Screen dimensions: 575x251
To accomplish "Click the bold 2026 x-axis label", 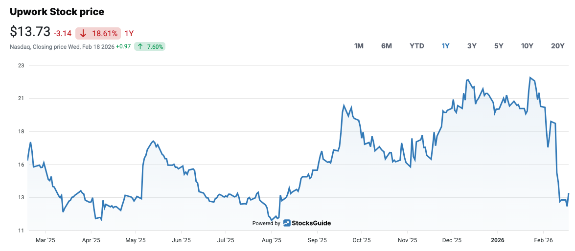I will tap(498, 240).
